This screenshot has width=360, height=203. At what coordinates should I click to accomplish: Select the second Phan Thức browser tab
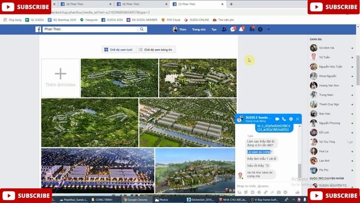[x=142, y=4]
